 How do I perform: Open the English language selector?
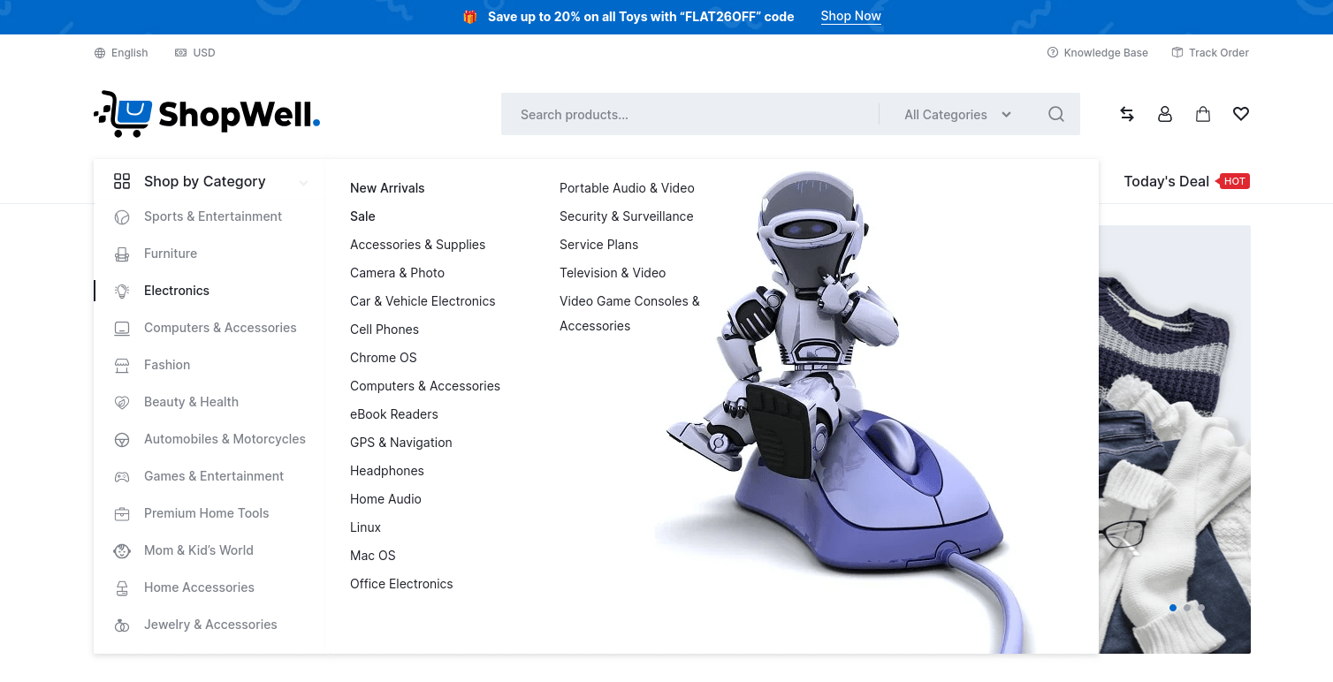[121, 53]
